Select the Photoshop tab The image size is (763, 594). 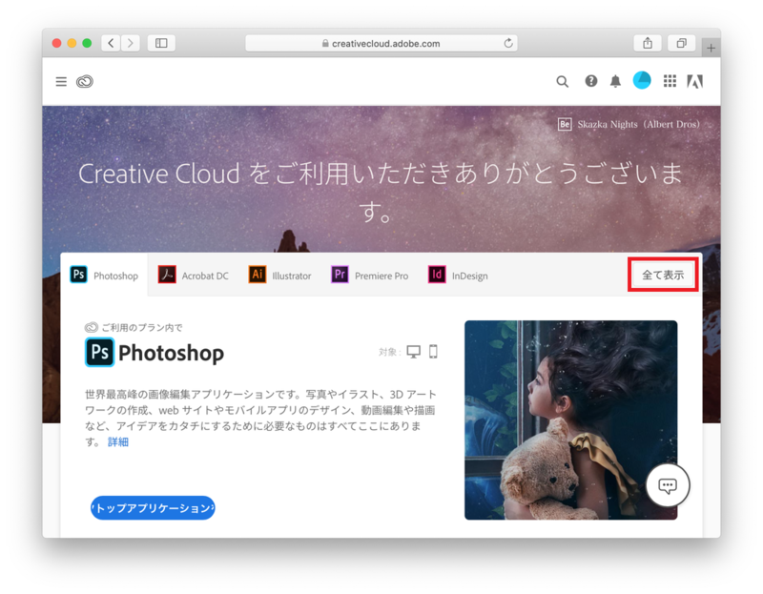tap(104, 275)
